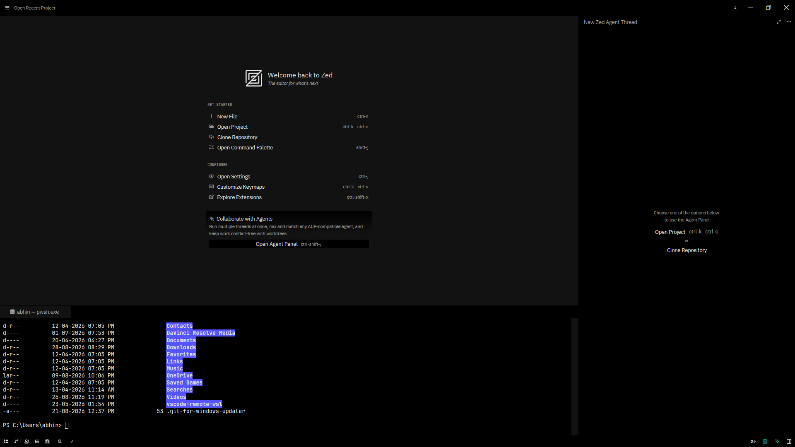Screen dimensions: 795x447
Task: Click the 'Collaborate with Agents' heading
Action: [x=244, y=219]
